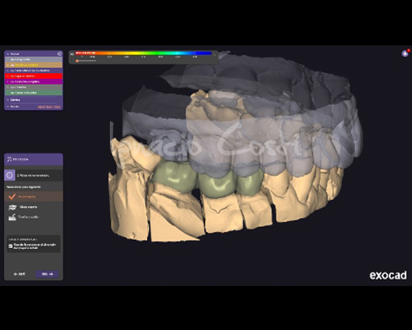Collapse the top section of the layer panel
The height and width of the screenshot is (330, 412).
[8, 53]
